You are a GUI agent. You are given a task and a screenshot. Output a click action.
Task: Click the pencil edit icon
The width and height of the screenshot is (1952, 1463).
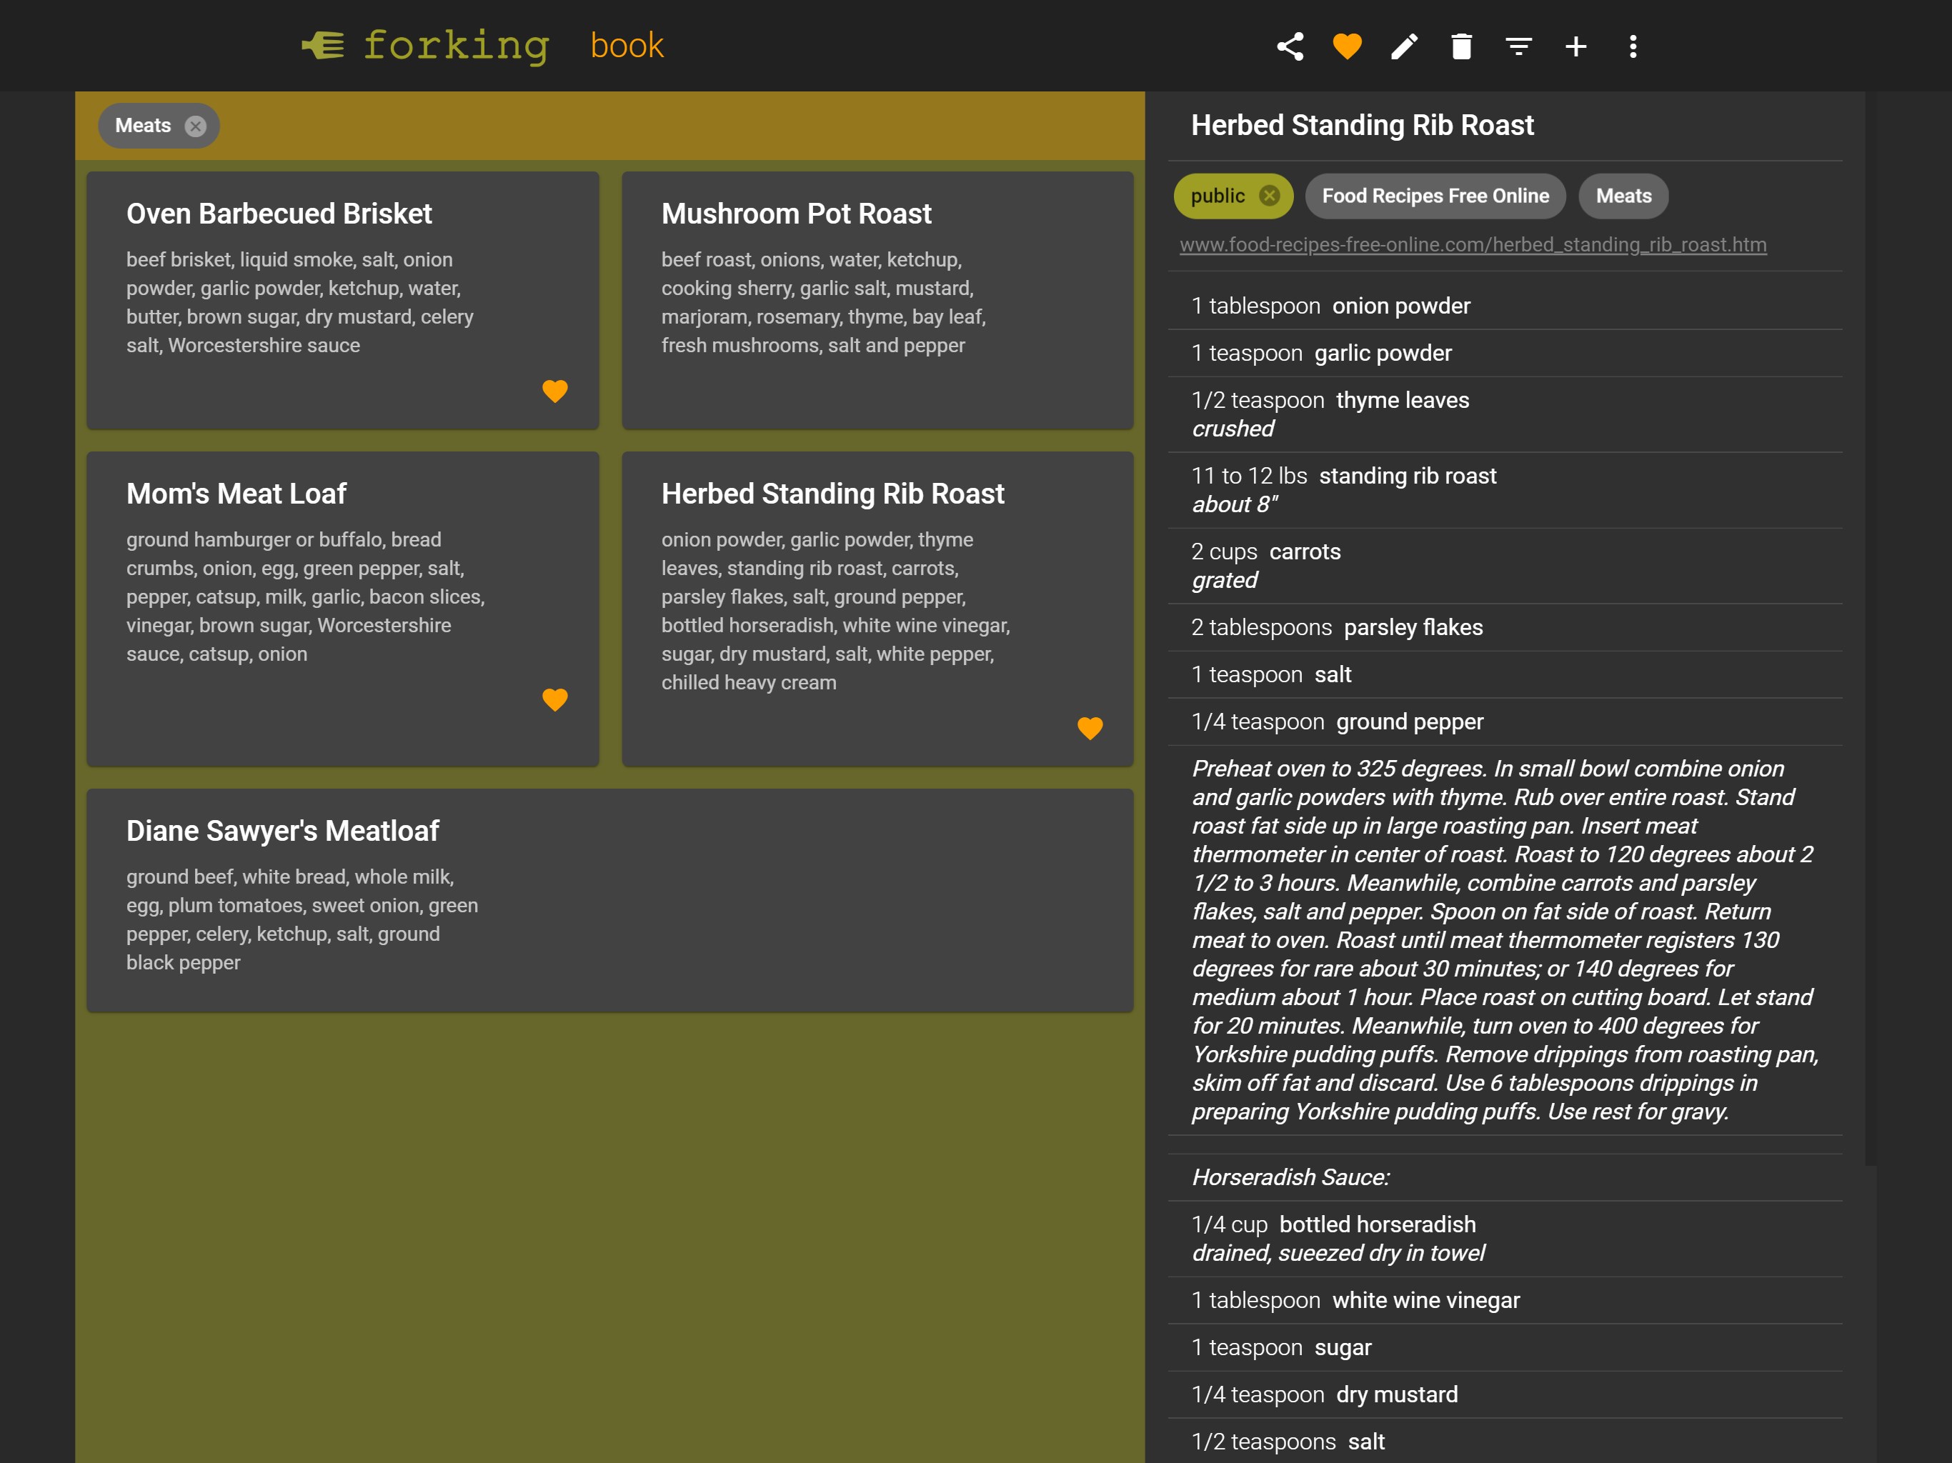1404,46
